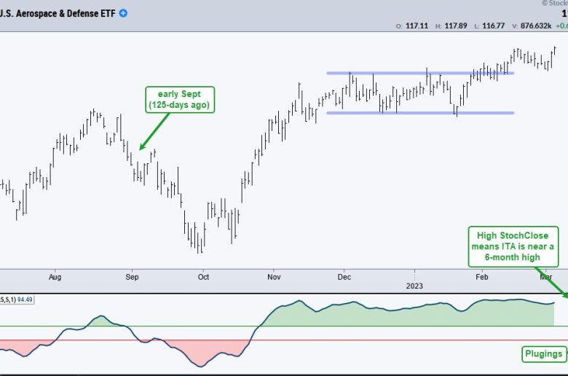Click the StochClose indicator value 94.49

pyautogui.click(x=25, y=300)
